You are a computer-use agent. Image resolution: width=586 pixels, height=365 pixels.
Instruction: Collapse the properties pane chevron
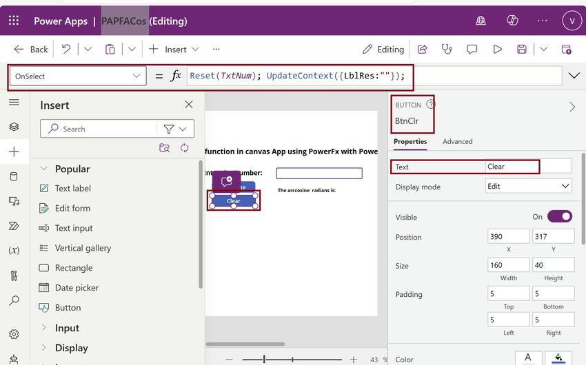[x=572, y=107]
